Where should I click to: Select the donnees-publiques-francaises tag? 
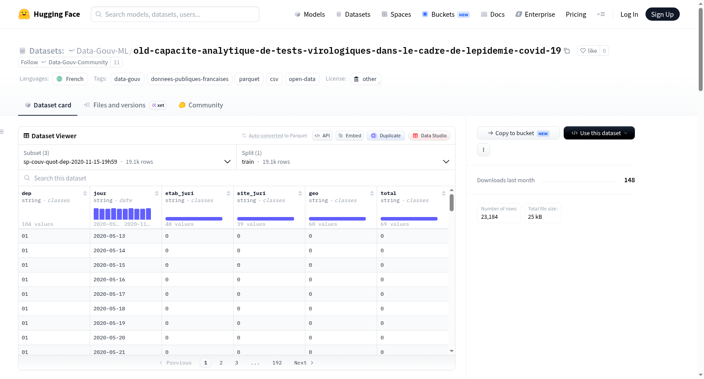point(190,79)
